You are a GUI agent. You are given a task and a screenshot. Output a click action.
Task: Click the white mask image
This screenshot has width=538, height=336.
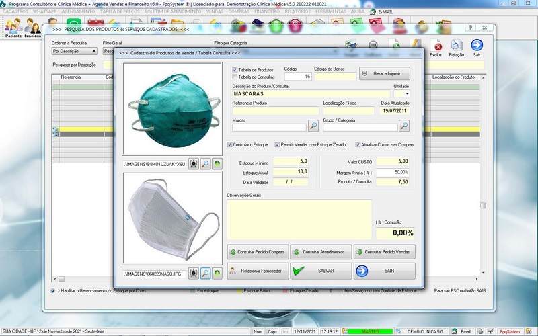173,219
